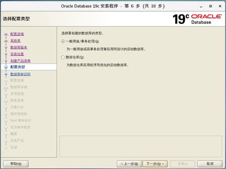Maximize the Oracle installer window
The height and width of the screenshot is (169, 226).
click(x=211, y=6)
